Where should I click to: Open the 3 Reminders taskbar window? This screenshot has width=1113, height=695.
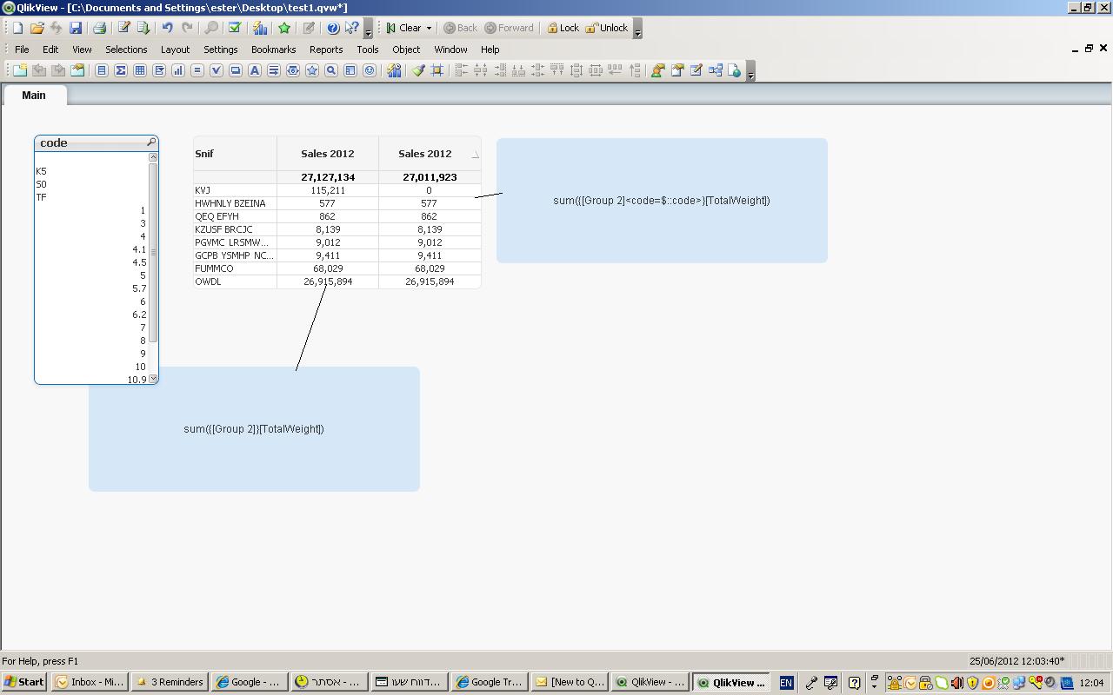tap(170, 682)
